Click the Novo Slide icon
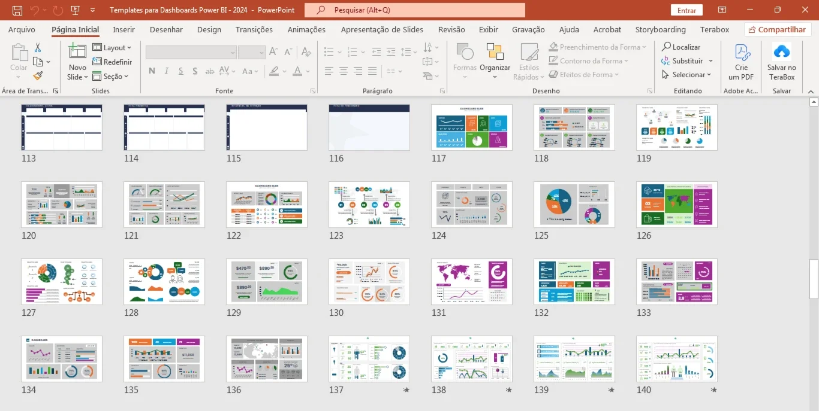819x411 pixels. (x=77, y=51)
